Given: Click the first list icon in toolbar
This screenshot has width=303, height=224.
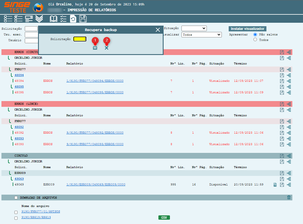Looking at the screenshot, I should pyautogui.click(x=8, y=19).
